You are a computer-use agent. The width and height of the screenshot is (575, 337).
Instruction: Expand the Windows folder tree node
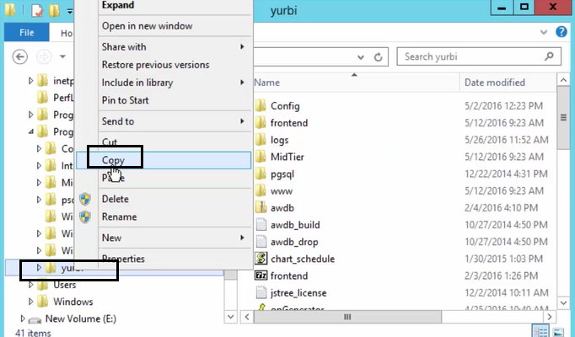31,302
